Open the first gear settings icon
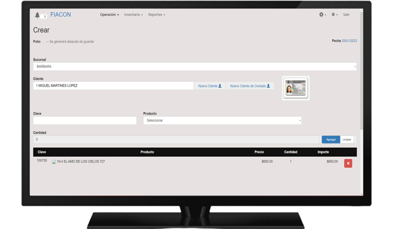This screenshot has width=407, height=229. tap(323, 15)
